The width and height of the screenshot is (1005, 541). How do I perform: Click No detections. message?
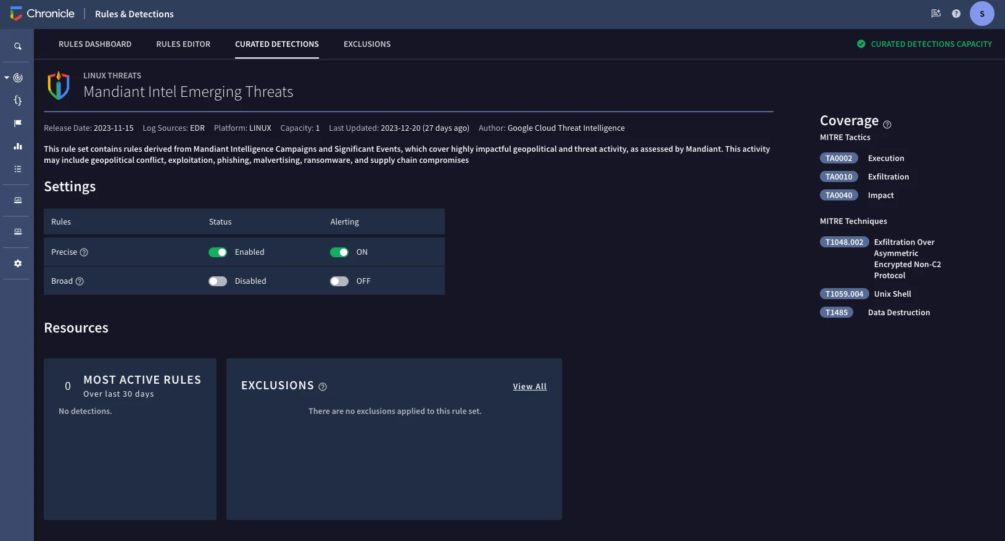pyautogui.click(x=85, y=411)
